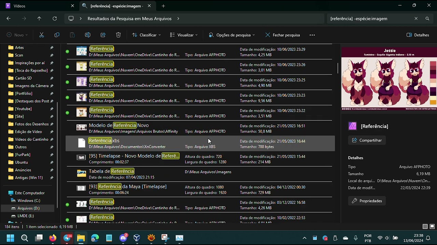437x245 pixels.
Task: Click the Jessie reference preview image
Action: tap(389, 79)
